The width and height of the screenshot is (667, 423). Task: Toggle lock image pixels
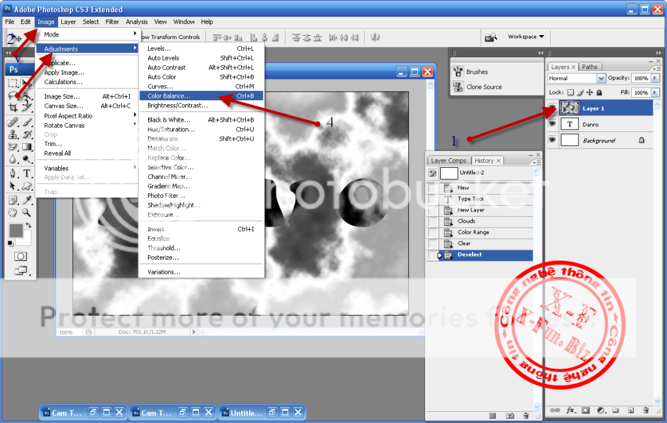[x=580, y=92]
